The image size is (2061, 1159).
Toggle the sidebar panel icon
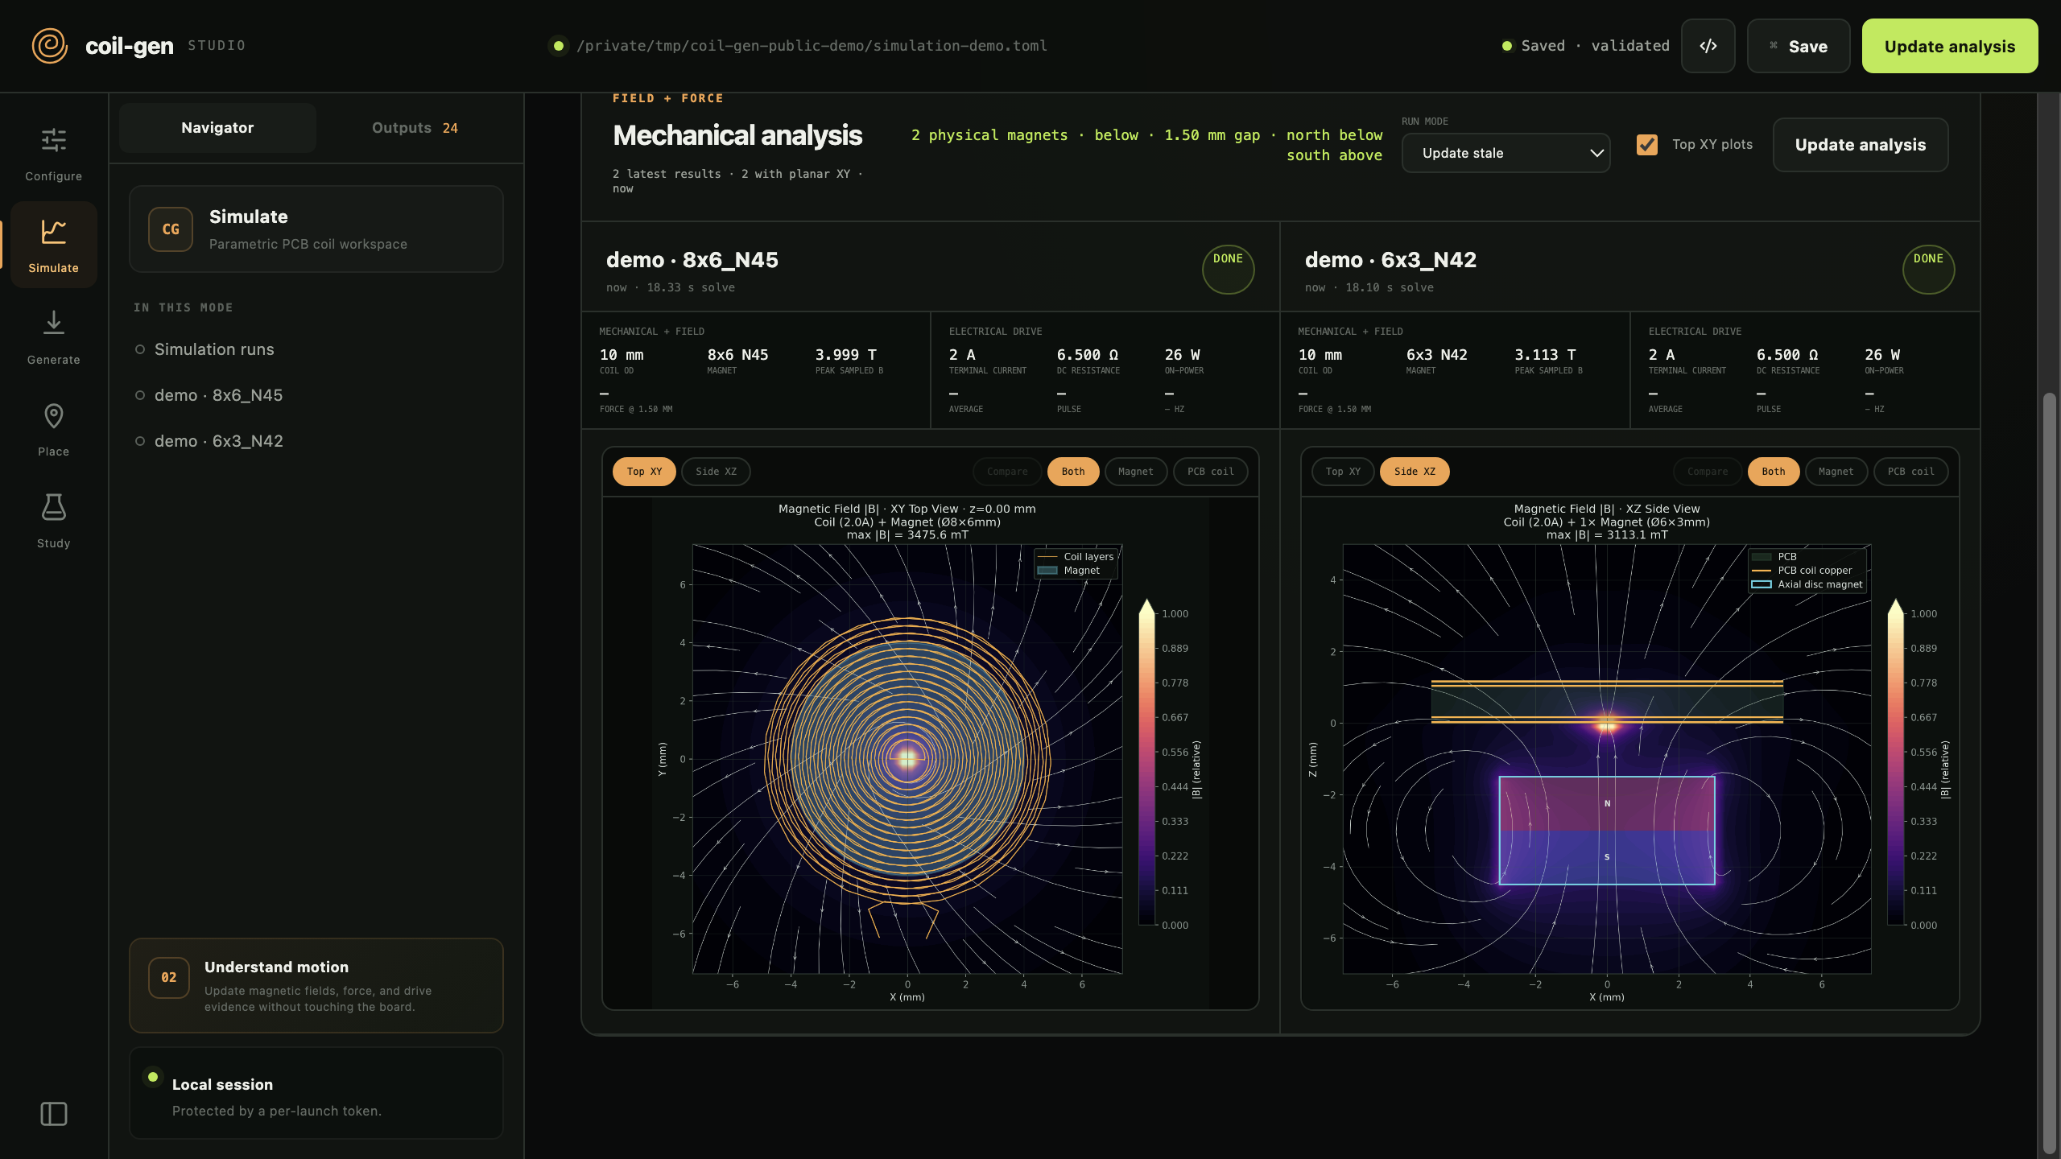point(54,1114)
